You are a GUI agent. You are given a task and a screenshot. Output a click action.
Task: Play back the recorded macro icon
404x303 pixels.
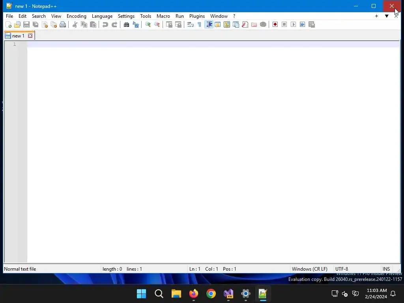click(x=293, y=24)
